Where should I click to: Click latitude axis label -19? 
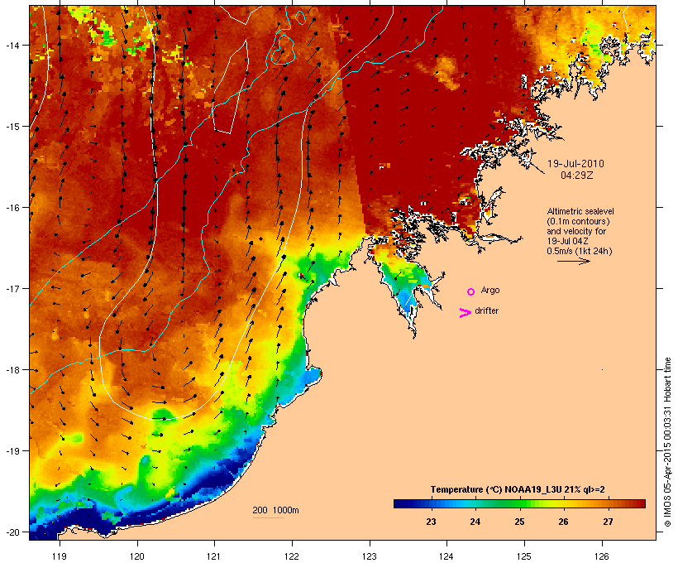point(12,451)
